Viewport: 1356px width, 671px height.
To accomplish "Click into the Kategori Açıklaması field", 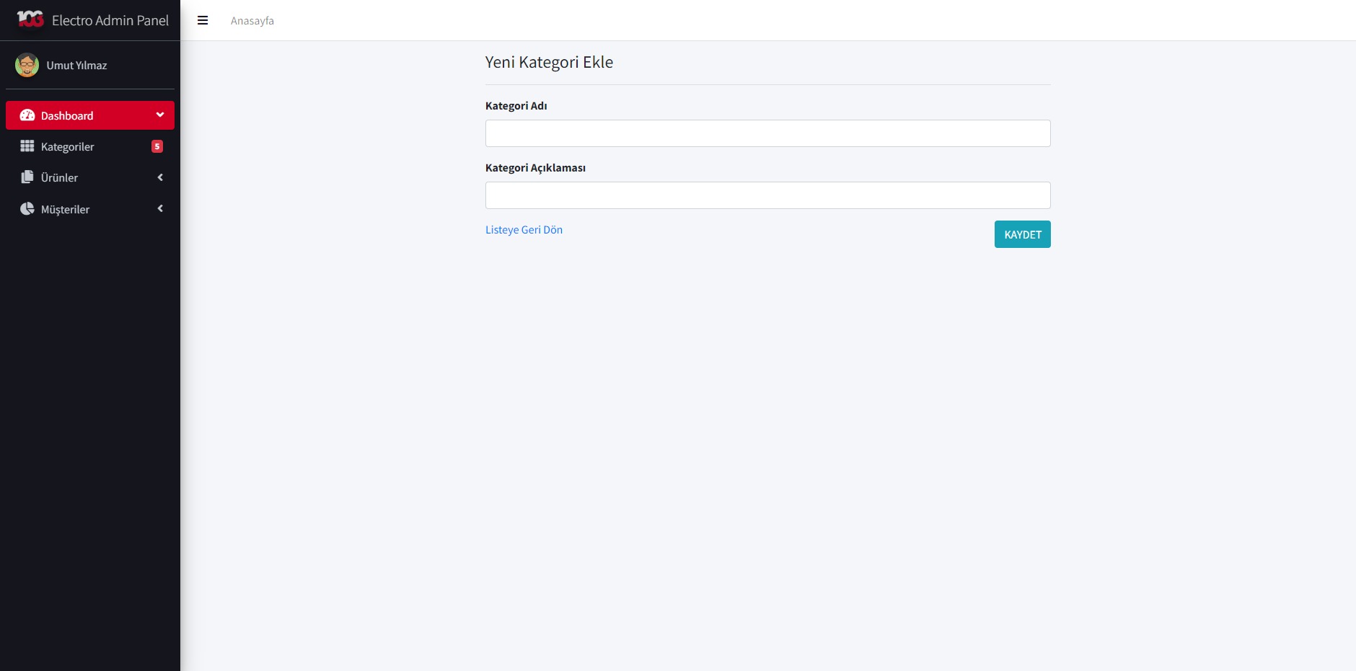I will [767, 195].
